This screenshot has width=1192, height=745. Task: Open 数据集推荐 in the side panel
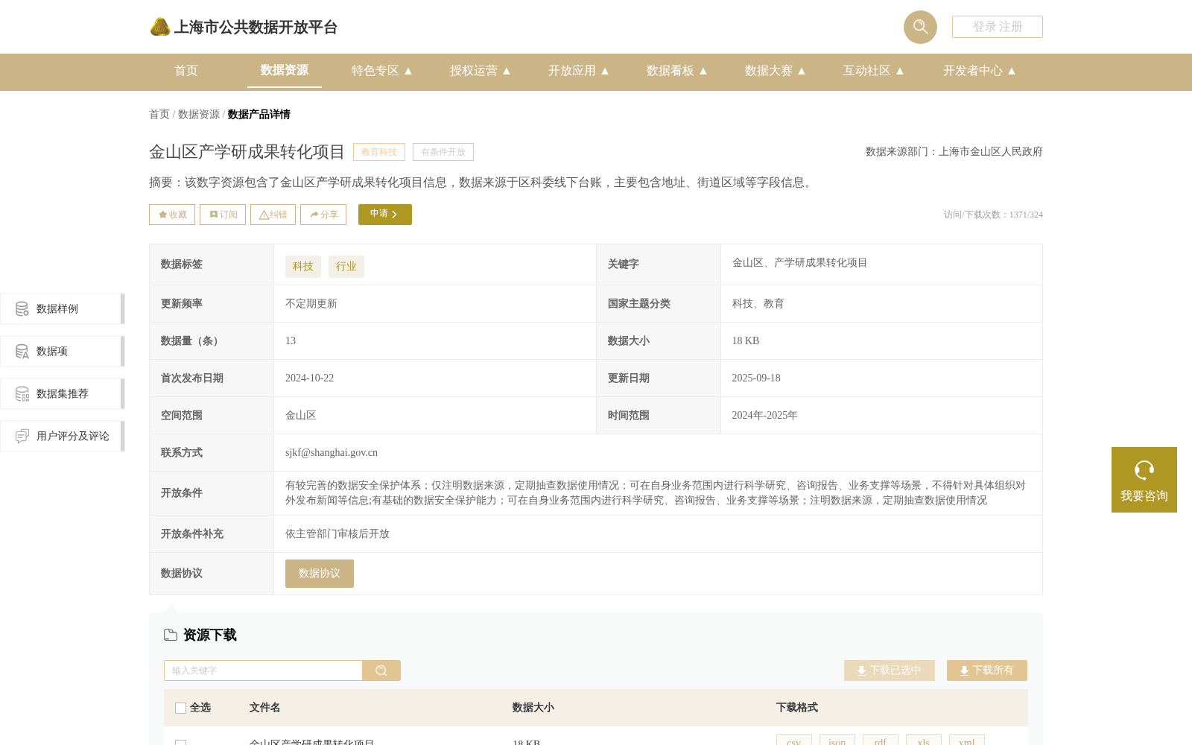click(62, 393)
